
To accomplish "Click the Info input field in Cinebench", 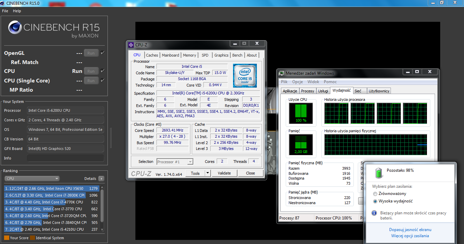I will (x=65, y=158).
